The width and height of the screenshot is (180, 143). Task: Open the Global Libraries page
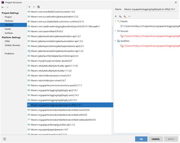[13, 45]
